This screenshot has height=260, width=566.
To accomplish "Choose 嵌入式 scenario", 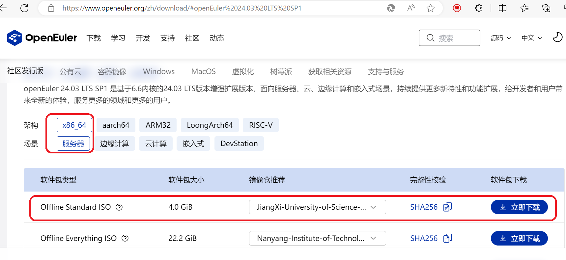I will (x=193, y=143).
